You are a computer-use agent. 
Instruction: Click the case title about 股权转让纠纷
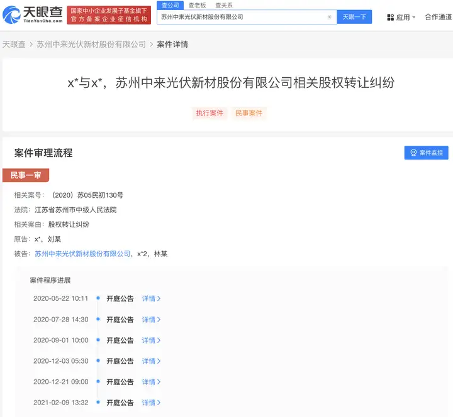pyautogui.click(x=231, y=83)
